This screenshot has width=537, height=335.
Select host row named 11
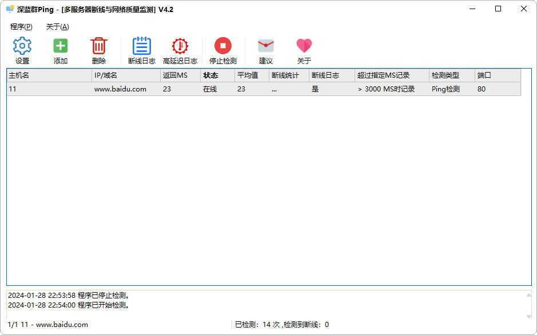coord(264,89)
